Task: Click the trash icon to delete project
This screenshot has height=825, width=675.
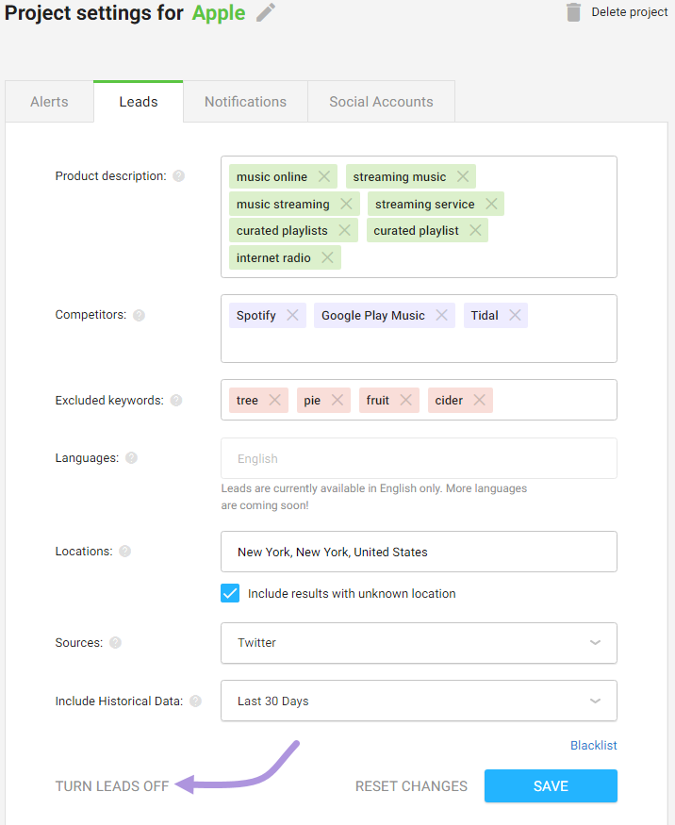Action: (x=573, y=12)
